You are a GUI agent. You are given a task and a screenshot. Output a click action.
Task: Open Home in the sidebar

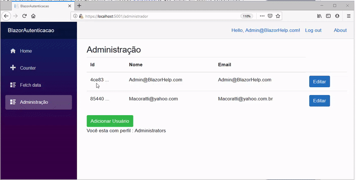tap(39, 51)
